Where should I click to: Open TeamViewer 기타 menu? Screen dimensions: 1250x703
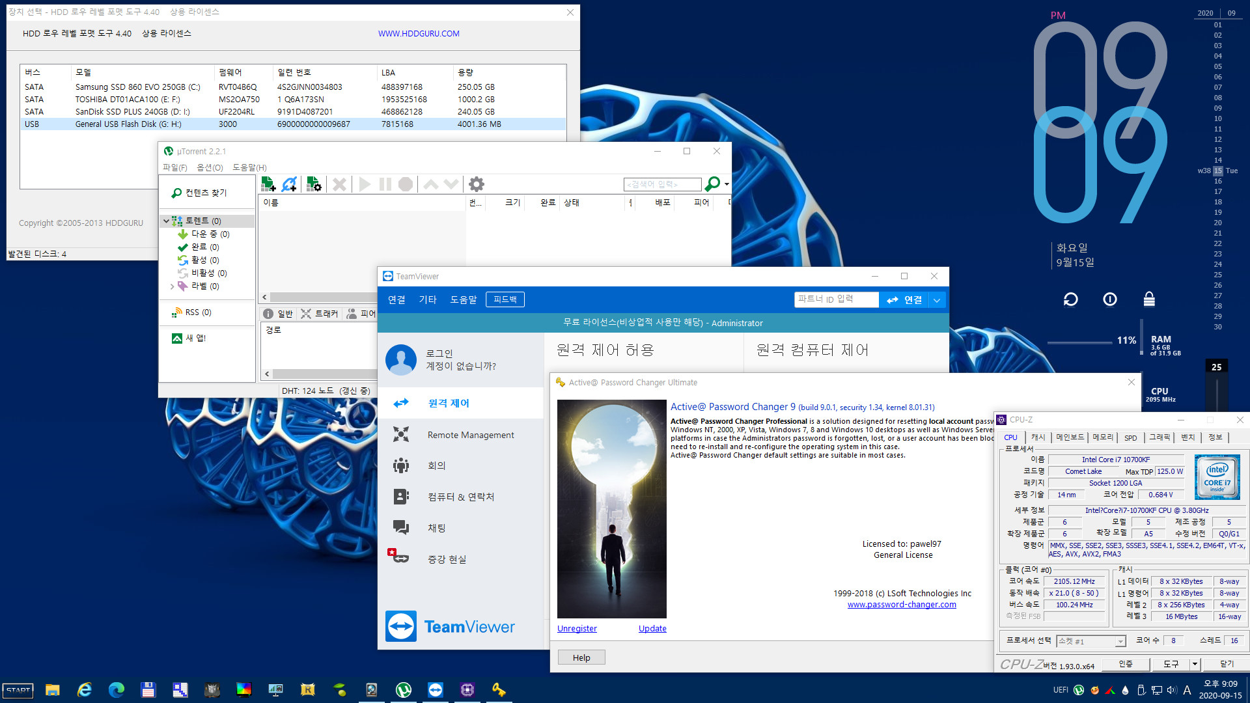(x=428, y=299)
